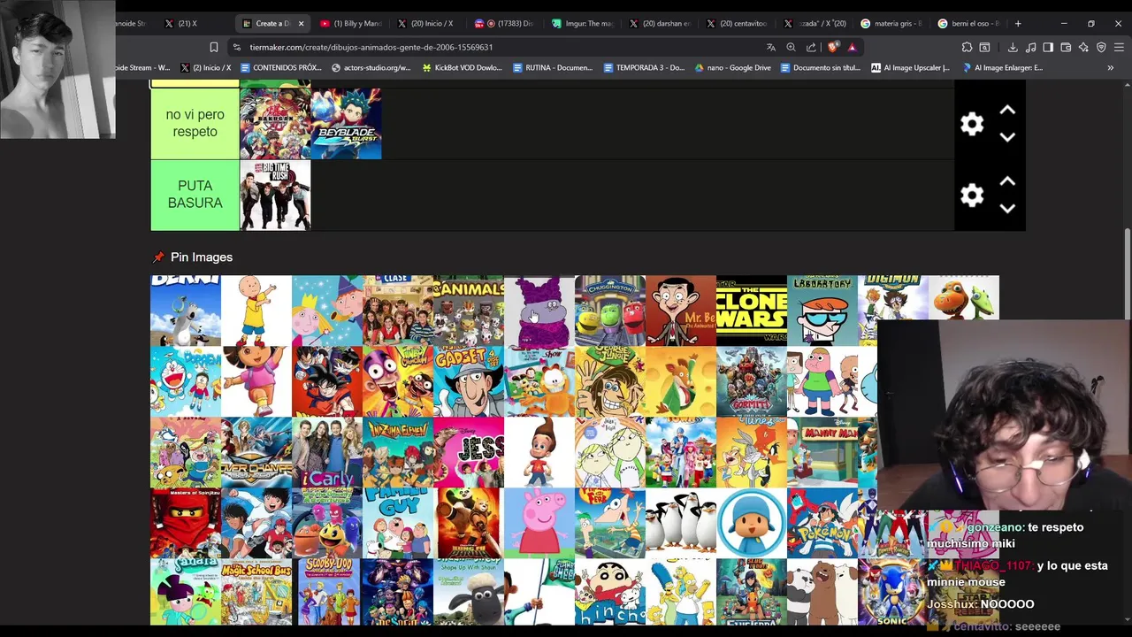Pick the We Bare Bears image
Image resolution: width=1132 pixels, height=637 pixels.
[x=822, y=591]
